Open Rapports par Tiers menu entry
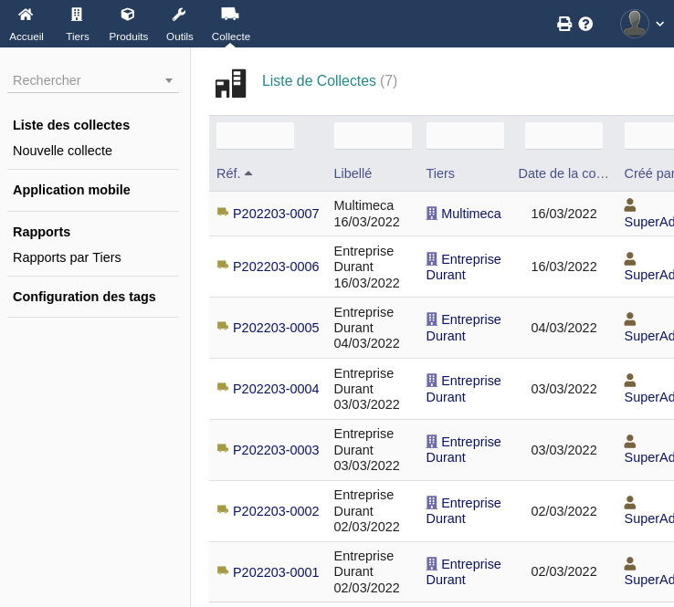This screenshot has height=607, width=674. pyautogui.click(x=67, y=257)
